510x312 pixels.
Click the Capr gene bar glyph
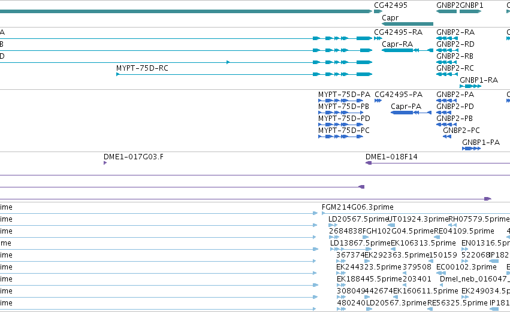click(408, 24)
